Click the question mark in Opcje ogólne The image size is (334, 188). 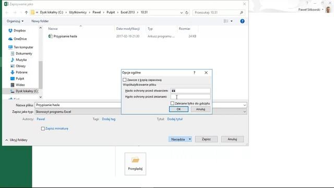[194, 73]
